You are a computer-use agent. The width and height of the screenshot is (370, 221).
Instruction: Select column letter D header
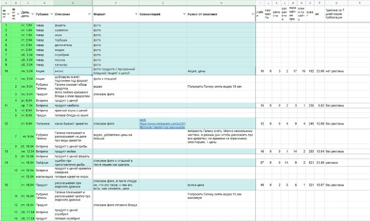[x=44, y=3]
